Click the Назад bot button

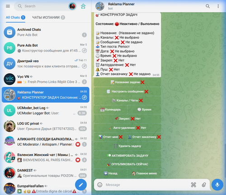[111, 173]
